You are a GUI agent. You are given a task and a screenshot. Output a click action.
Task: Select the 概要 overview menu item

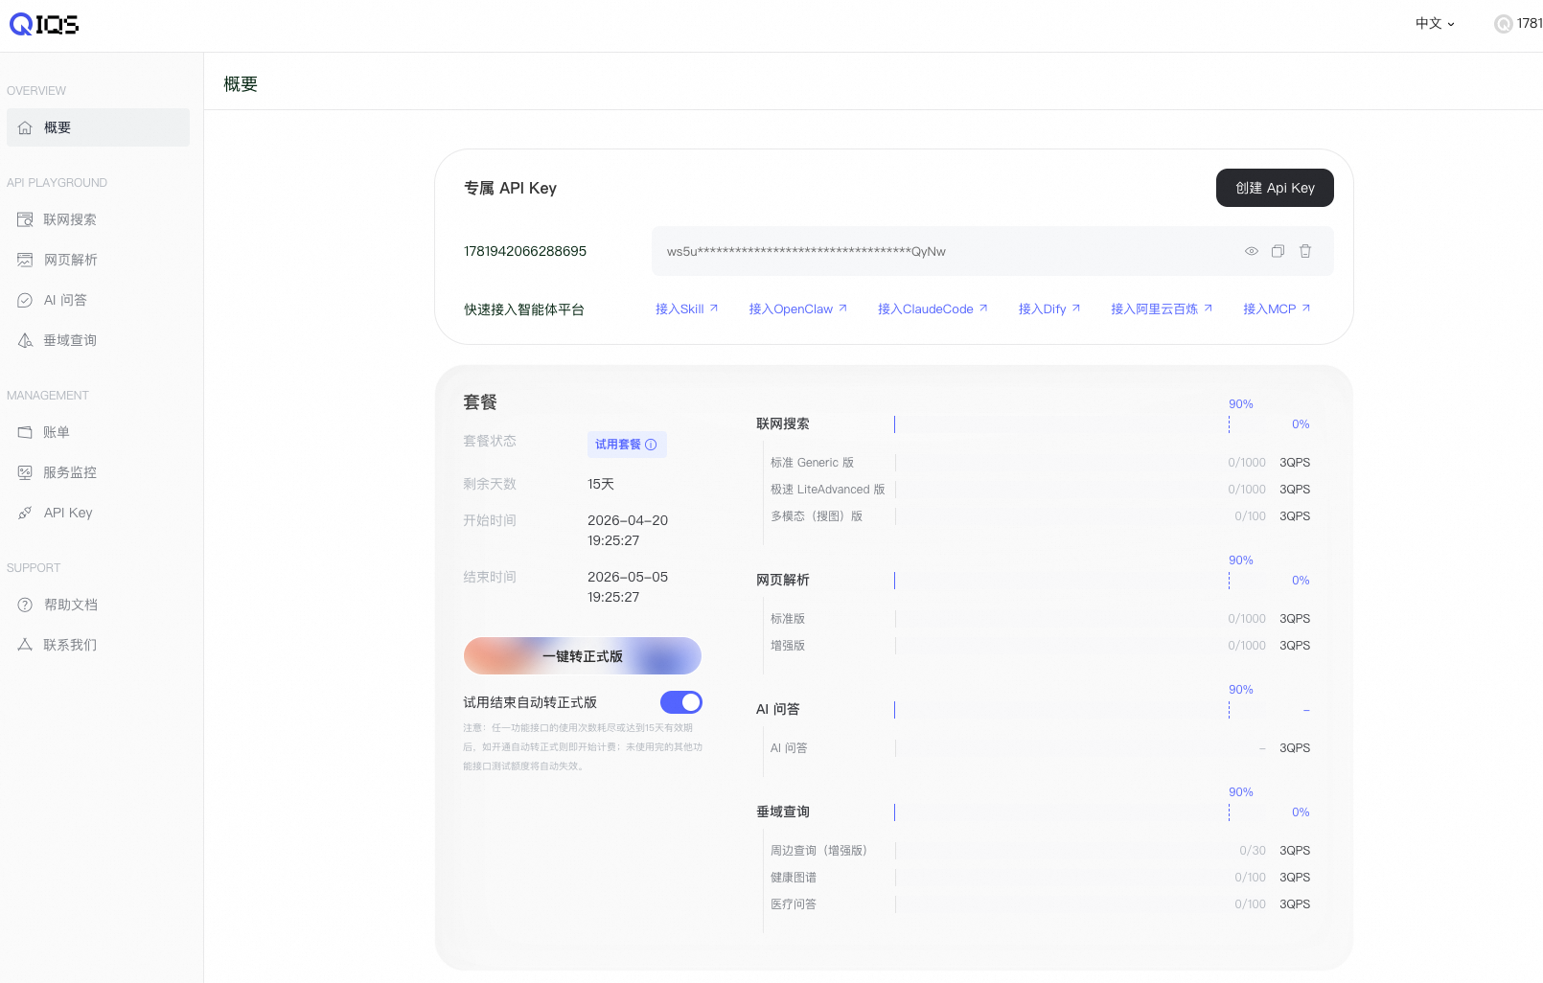[98, 127]
